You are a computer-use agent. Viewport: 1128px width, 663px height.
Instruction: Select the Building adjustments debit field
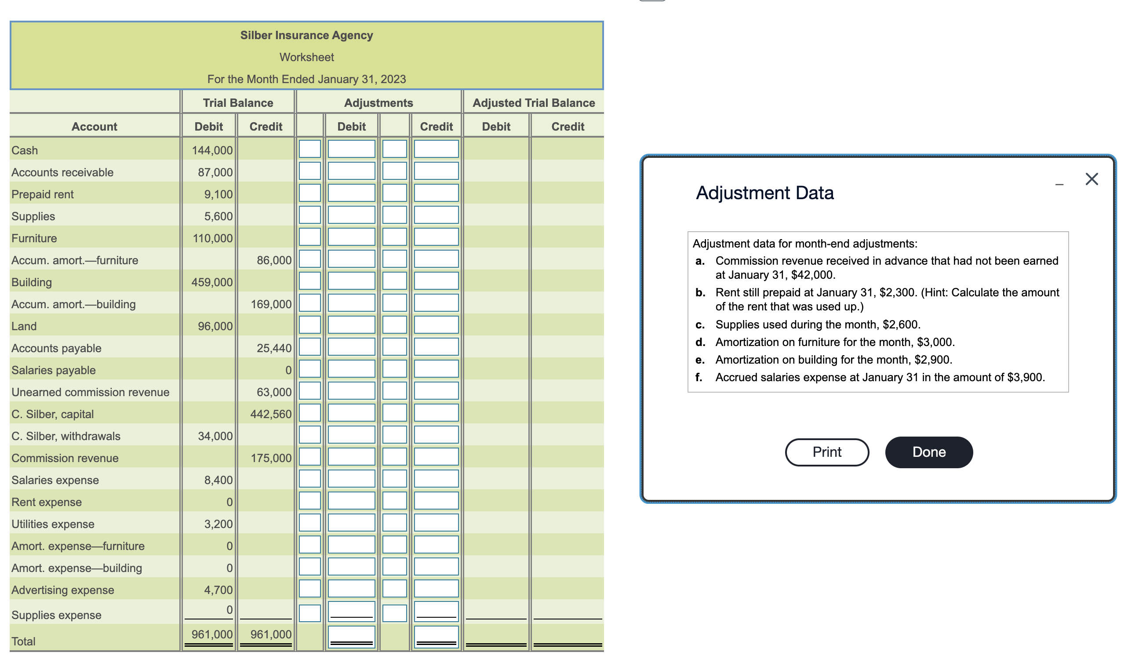351,281
